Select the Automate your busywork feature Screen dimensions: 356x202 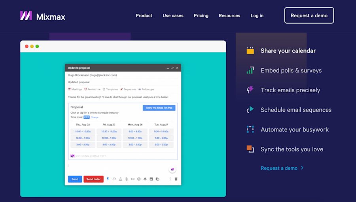pyautogui.click(x=294, y=129)
